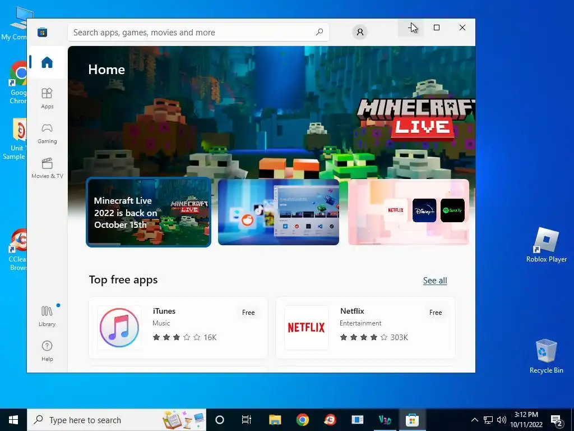Click the Netflix app title in list
The width and height of the screenshot is (574, 431).
click(x=352, y=311)
